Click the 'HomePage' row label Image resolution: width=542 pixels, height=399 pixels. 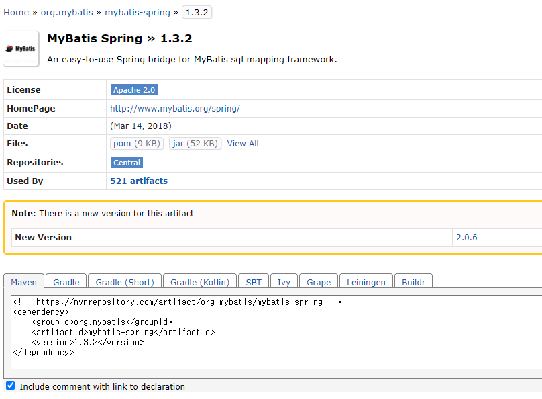pyautogui.click(x=31, y=108)
